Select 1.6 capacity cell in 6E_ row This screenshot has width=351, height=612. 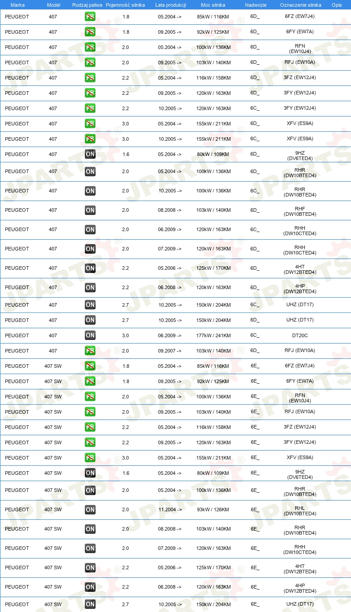[x=126, y=473]
